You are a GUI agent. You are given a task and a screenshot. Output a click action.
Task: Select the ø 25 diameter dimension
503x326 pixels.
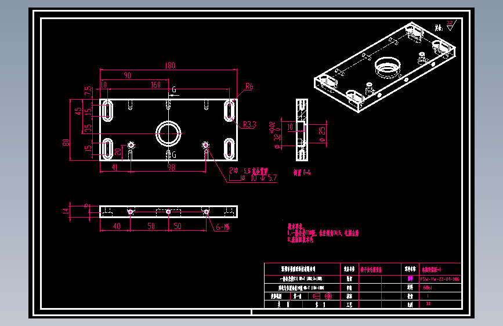tap(322, 134)
